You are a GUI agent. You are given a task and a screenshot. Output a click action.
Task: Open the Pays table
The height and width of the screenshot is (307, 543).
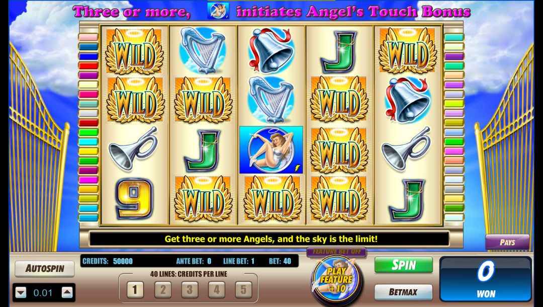pyautogui.click(x=507, y=242)
